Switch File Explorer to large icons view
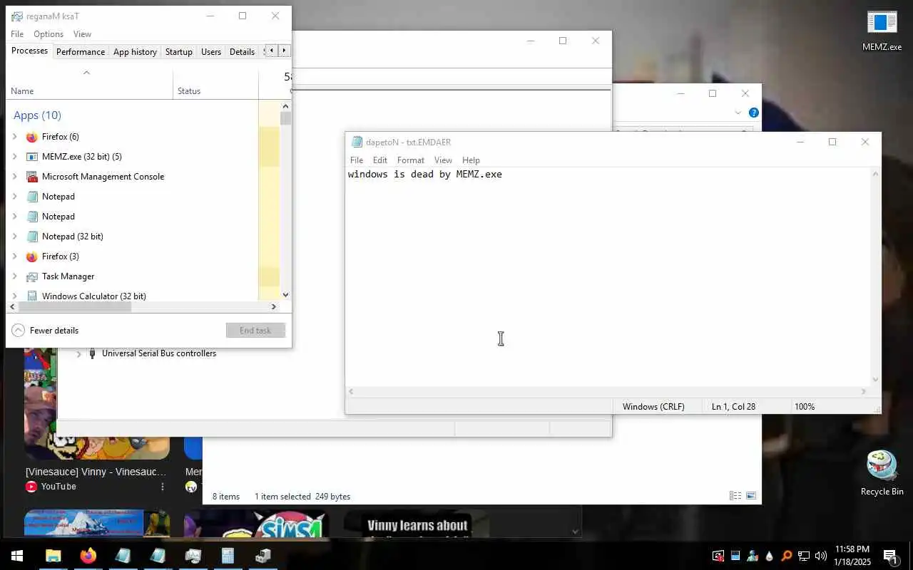The image size is (913, 570). 750,496
